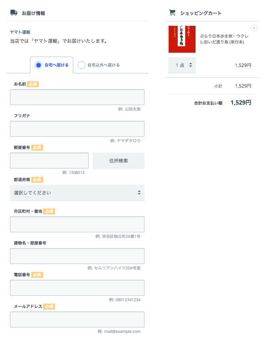Focus the 郵便番号 input field
The height and width of the screenshot is (350, 264).
click(49, 161)
